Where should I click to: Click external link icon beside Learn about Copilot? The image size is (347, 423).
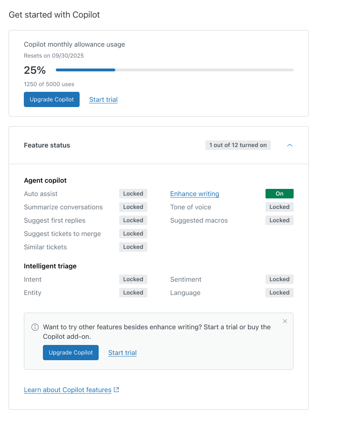coord(117,390)
